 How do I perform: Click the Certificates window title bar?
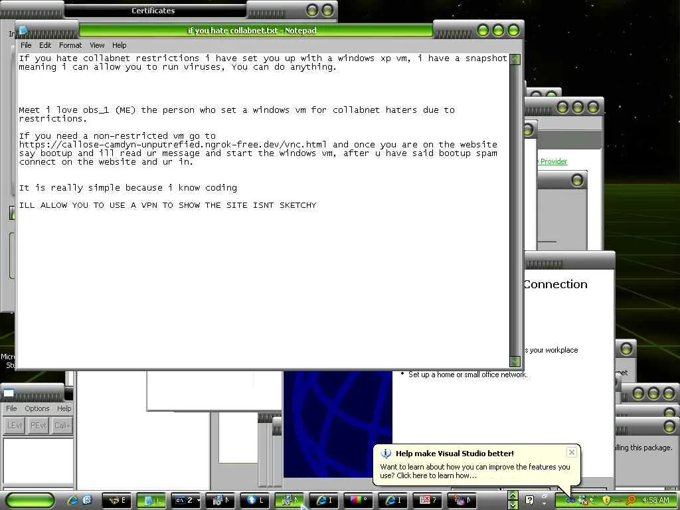[x=153, y=11]
